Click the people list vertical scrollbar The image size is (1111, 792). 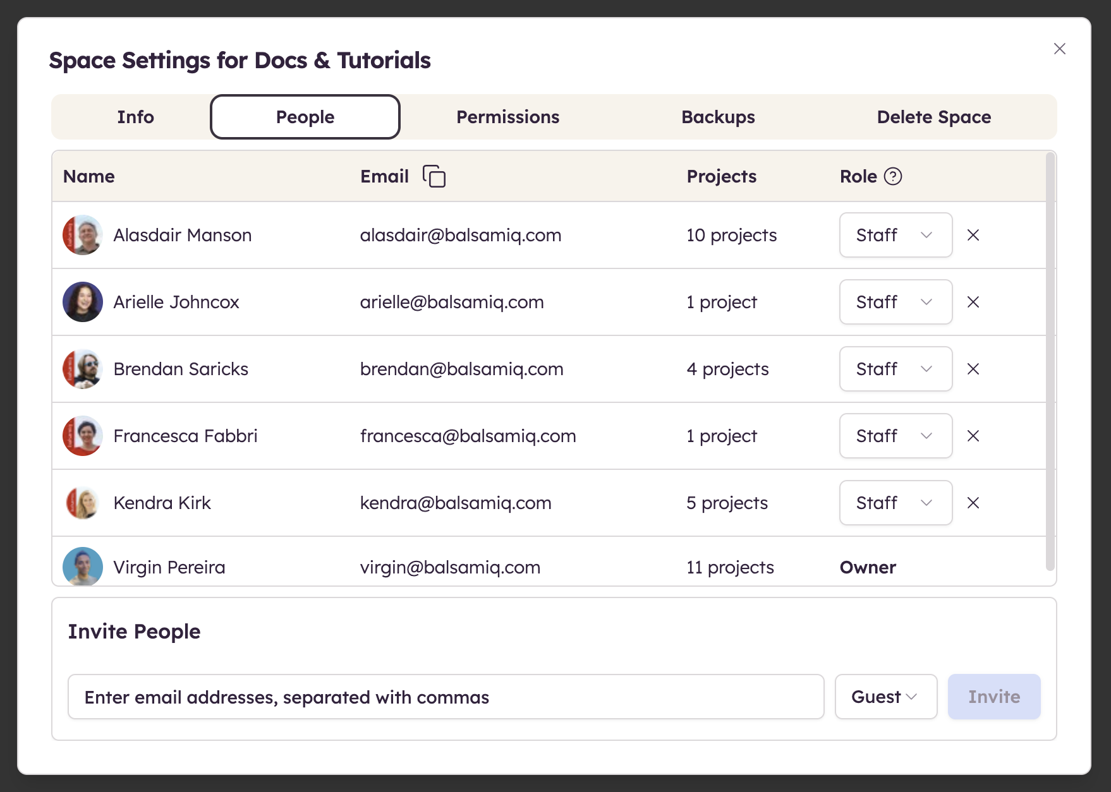click(x=1050, y=360)
